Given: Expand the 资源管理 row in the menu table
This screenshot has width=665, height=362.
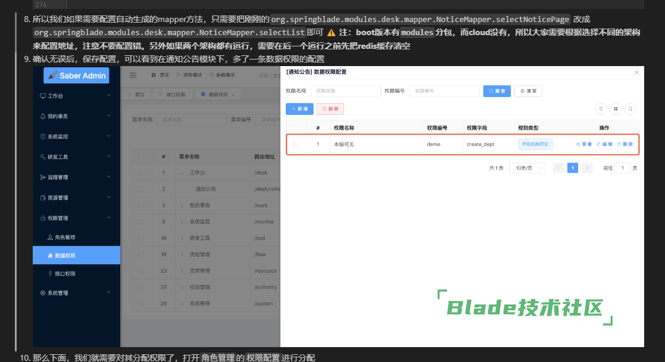Looking at the screenshot, I should 182,271.
